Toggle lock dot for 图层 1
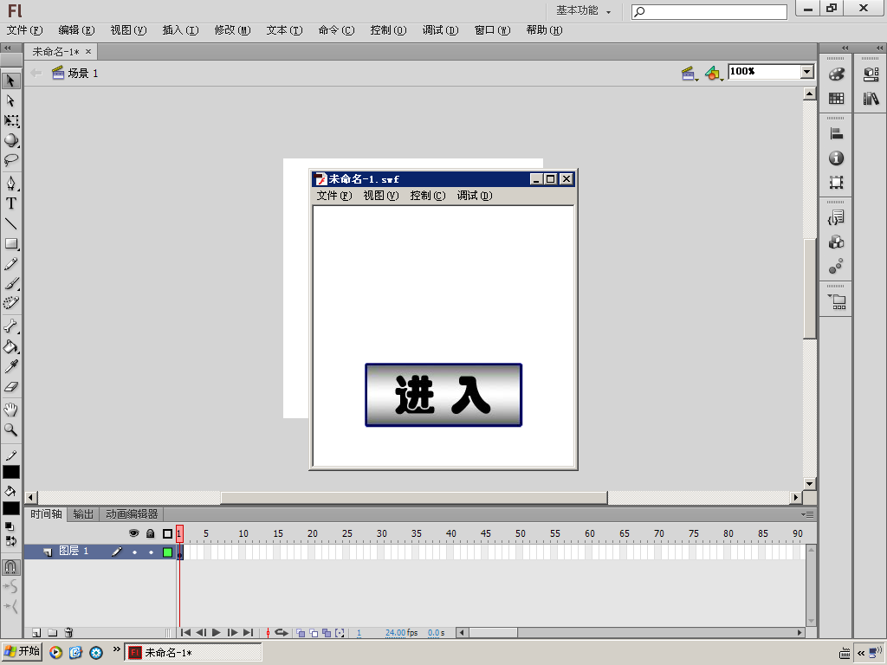 pyautogui.click(x=151, y=552)
